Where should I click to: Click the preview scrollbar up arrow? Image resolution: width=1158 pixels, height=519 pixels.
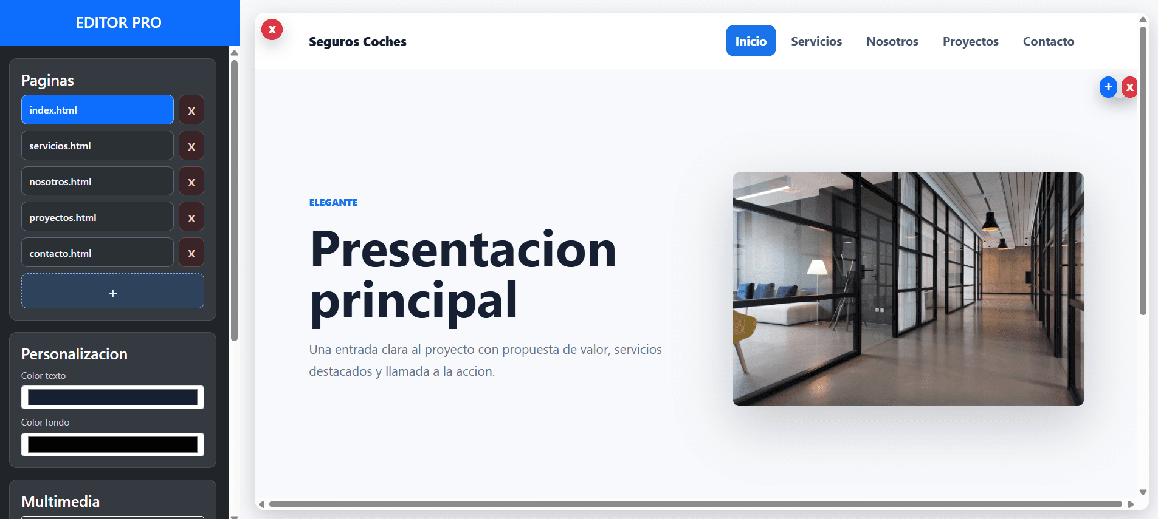pyautogui.click(x=1143, y=19)
